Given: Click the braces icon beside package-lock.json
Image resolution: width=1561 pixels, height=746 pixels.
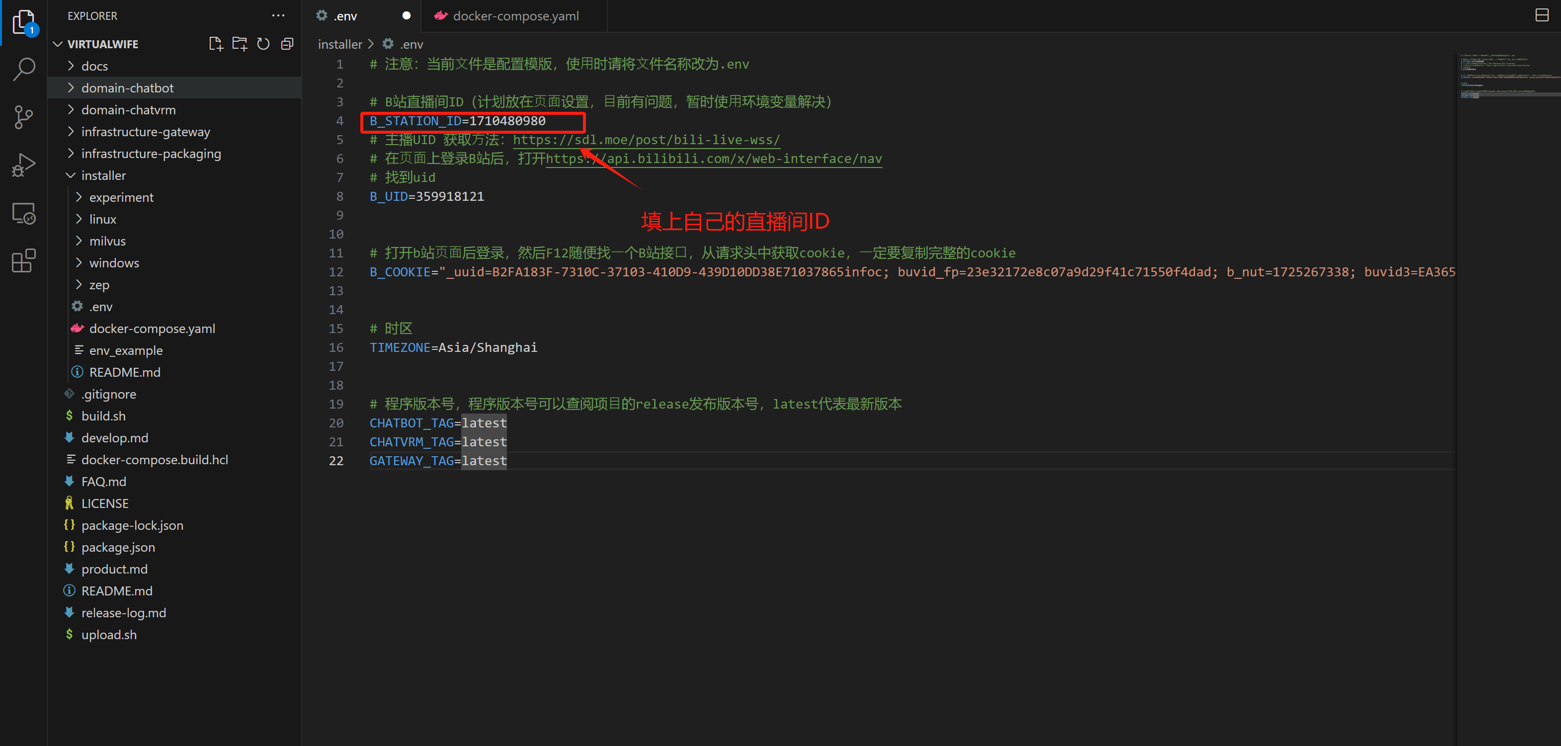Looking at the screenshot, I should (69, 525).
